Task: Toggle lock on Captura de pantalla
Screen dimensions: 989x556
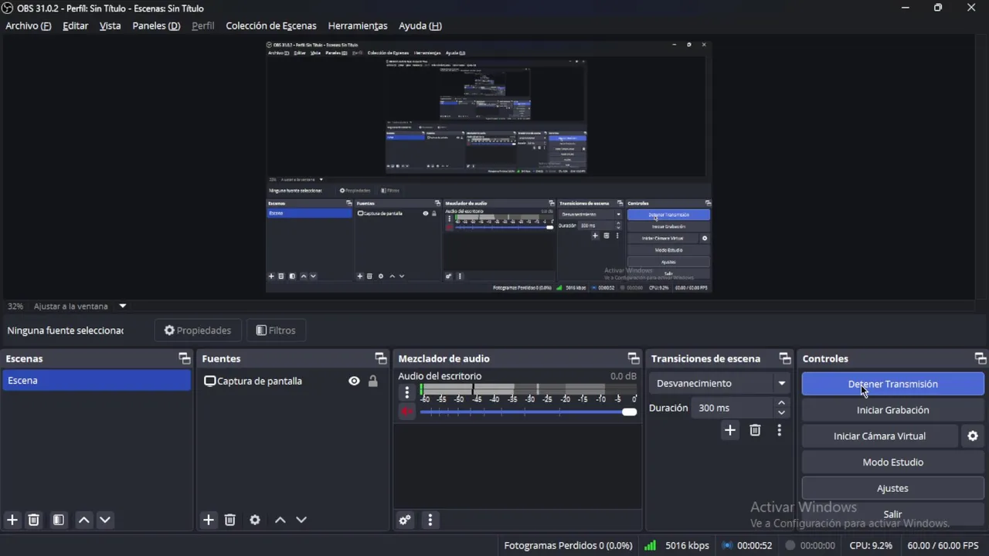Action: click(x=373, y=381)
